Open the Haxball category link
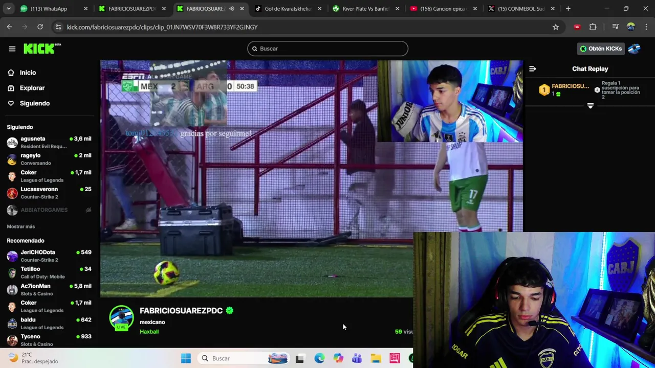Screen dimensions: 655x368 coord(149,332)
